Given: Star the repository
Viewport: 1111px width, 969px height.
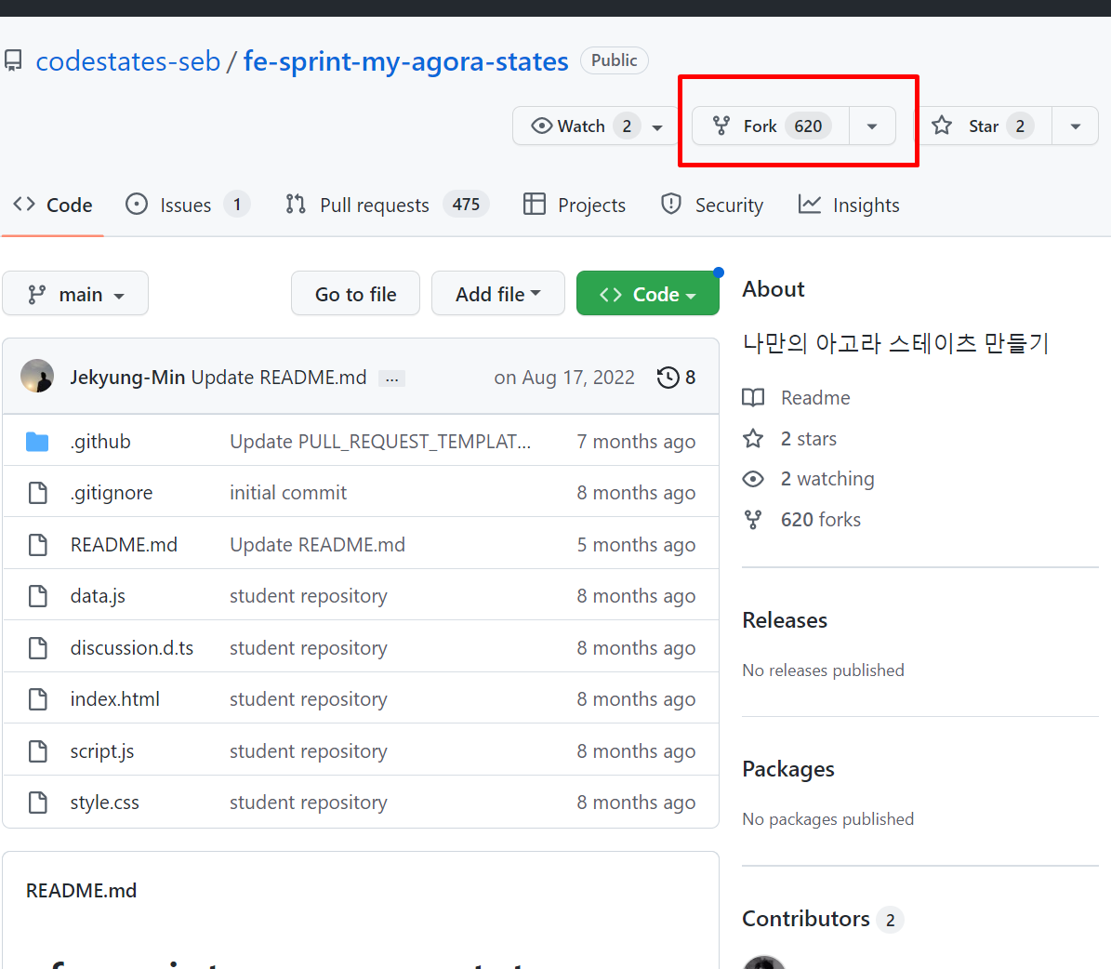Looking at the screenshot, I should tap(982, 126).
